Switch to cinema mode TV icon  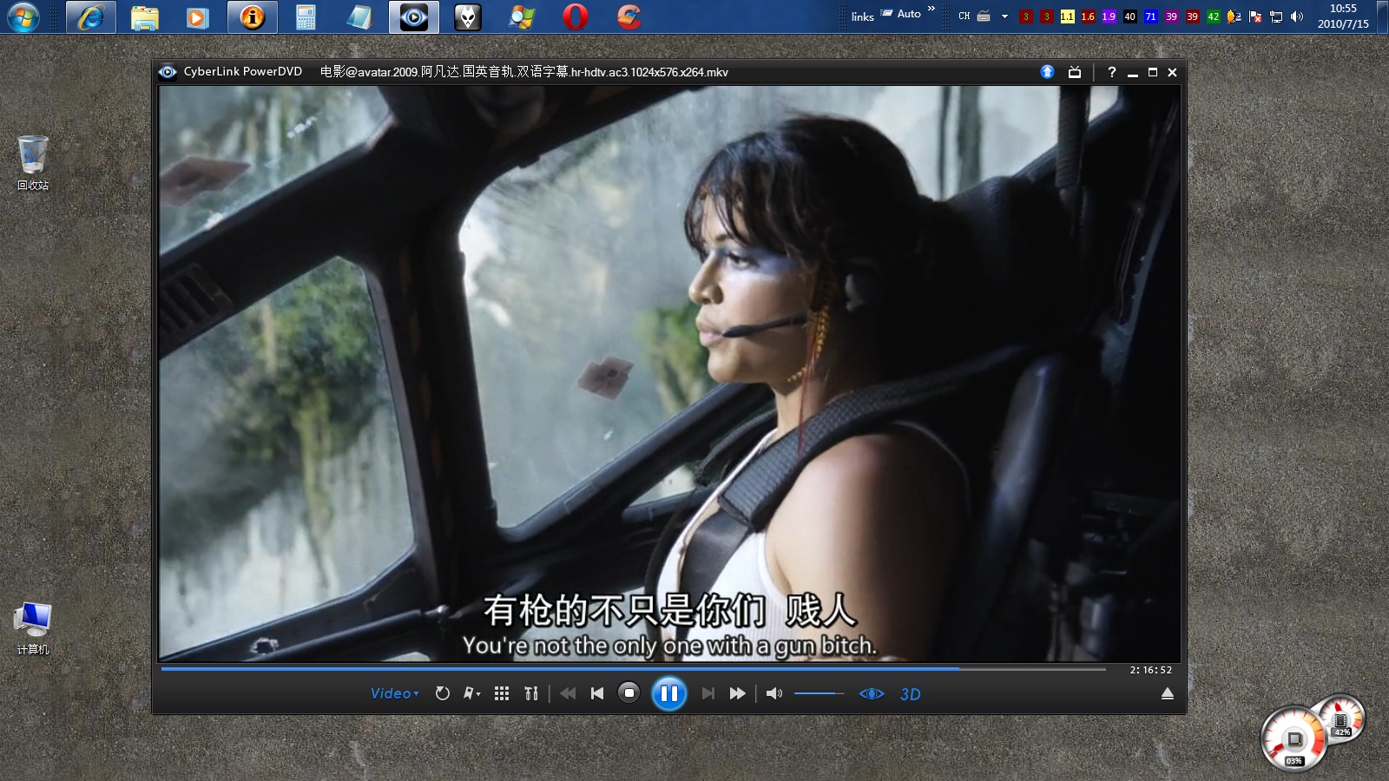point(1075,72)
